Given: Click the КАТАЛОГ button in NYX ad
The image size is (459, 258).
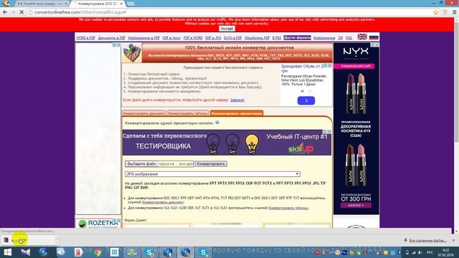Looking at the screenshot, I should tap(356, 206).
